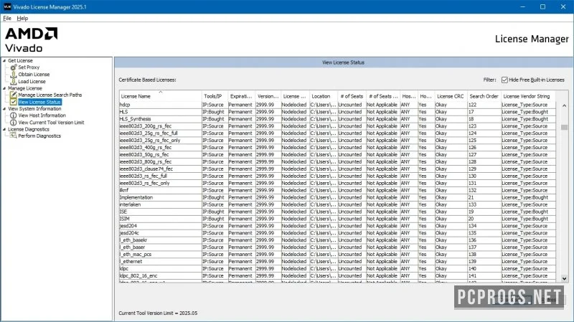
Task: Select the Implementation license row
Action: coord(337,197)
